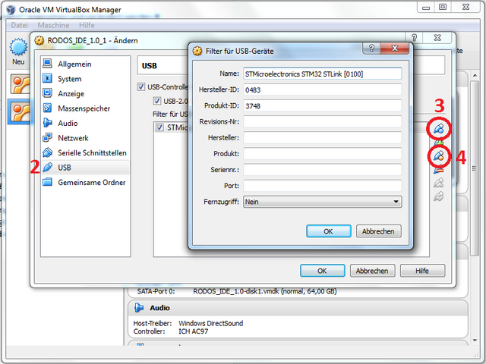Screen dimensions: 486x364
Task: Click the empty Hersteller input field
Action: click(x=322, y=138)
